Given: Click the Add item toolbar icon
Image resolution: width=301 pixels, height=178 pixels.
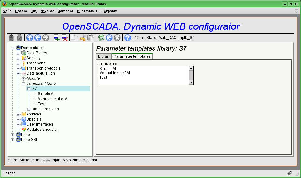Looking at the screenshot, I should point(56,38).
